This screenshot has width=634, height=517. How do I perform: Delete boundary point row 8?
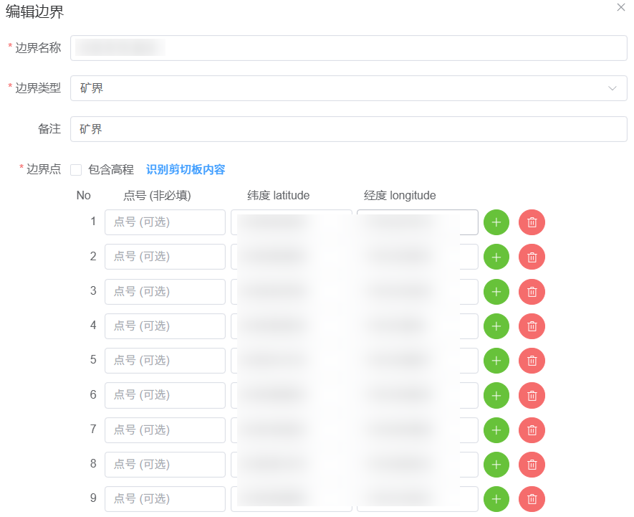point(532,464)
